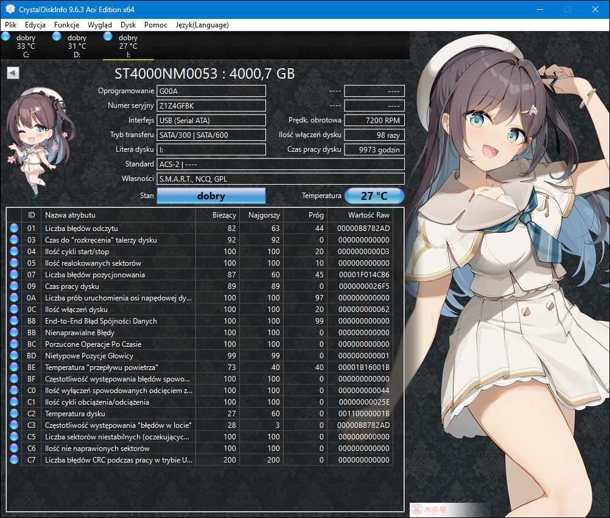Click status orb for attribute C1
The height and width of the screenshot is (518, 610).
(14, 402)
